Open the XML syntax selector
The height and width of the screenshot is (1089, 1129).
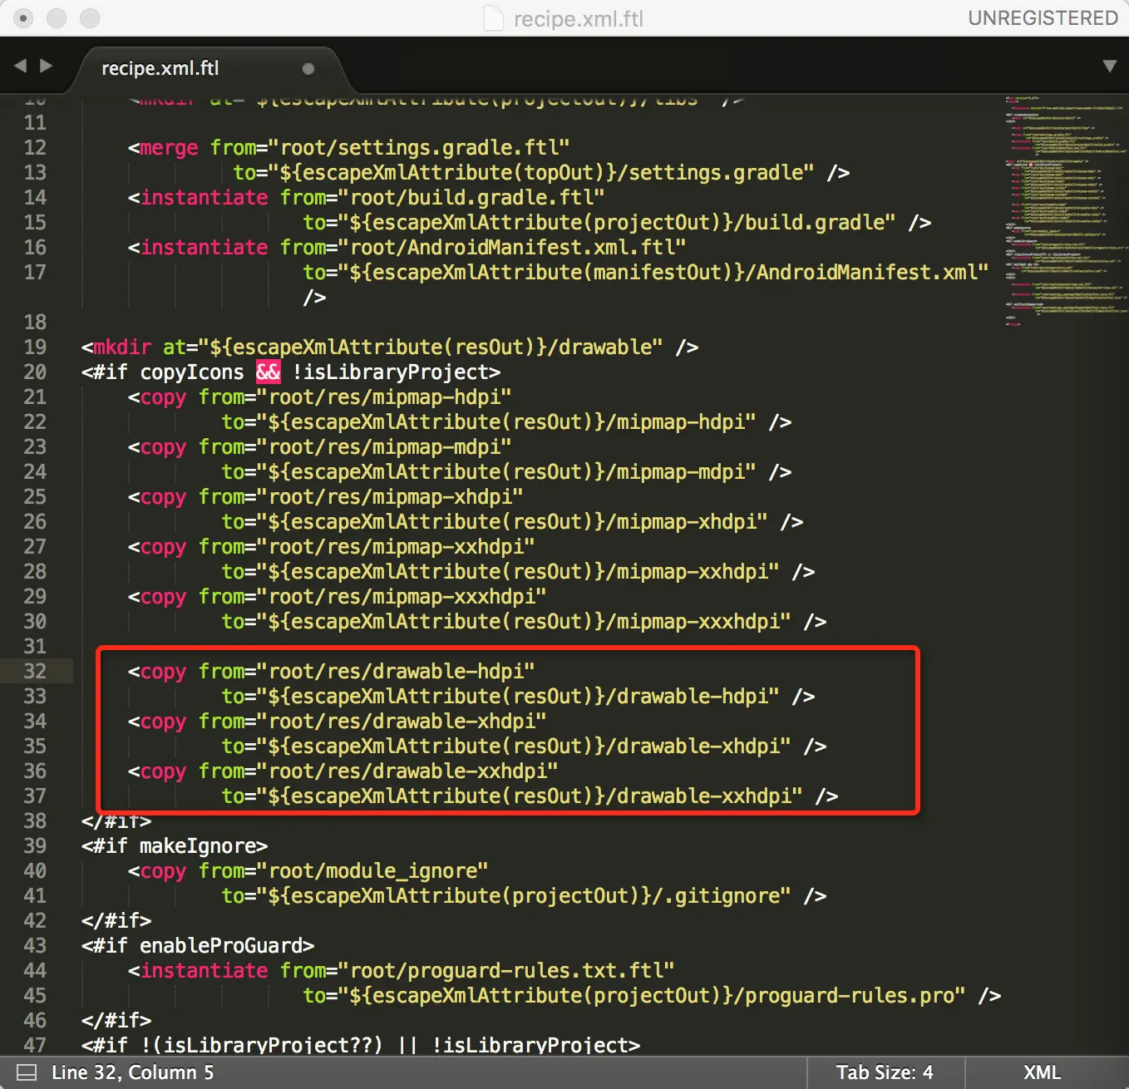(1042, 1072)
